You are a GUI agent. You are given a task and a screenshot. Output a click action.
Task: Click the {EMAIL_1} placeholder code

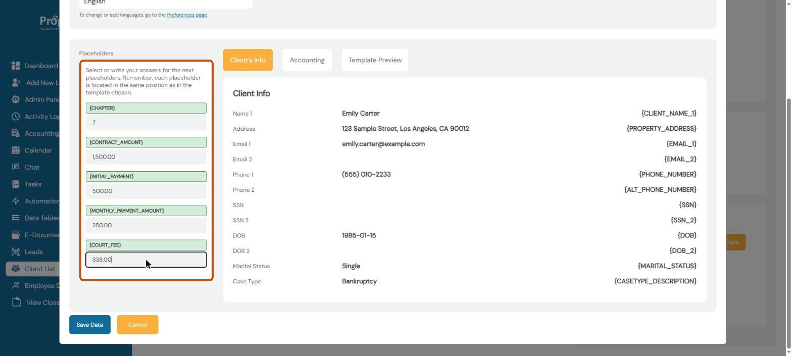[x=681, y=144]
